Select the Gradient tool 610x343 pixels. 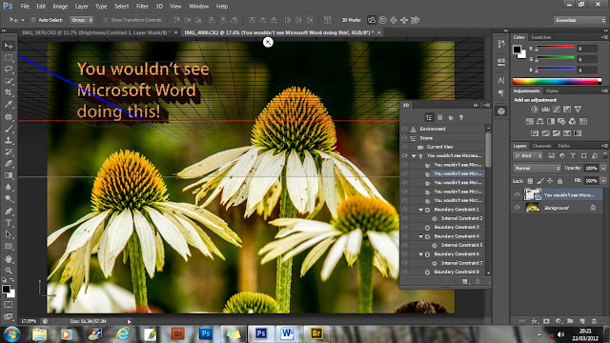(9, 175)
